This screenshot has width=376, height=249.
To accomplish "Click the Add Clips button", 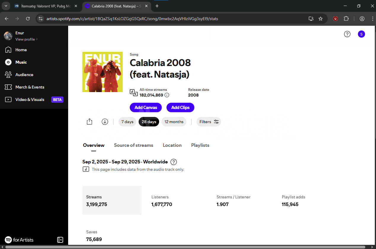I will (180, 107).
